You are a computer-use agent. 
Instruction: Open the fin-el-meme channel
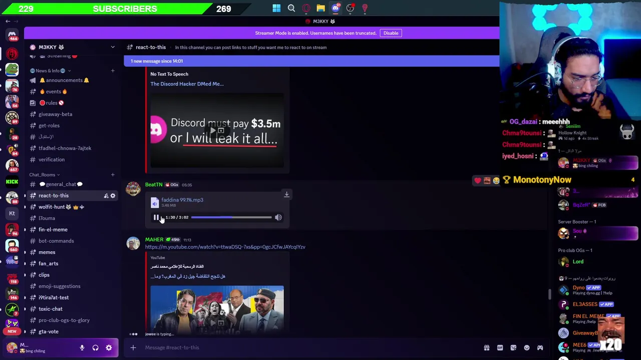(53, 229)
